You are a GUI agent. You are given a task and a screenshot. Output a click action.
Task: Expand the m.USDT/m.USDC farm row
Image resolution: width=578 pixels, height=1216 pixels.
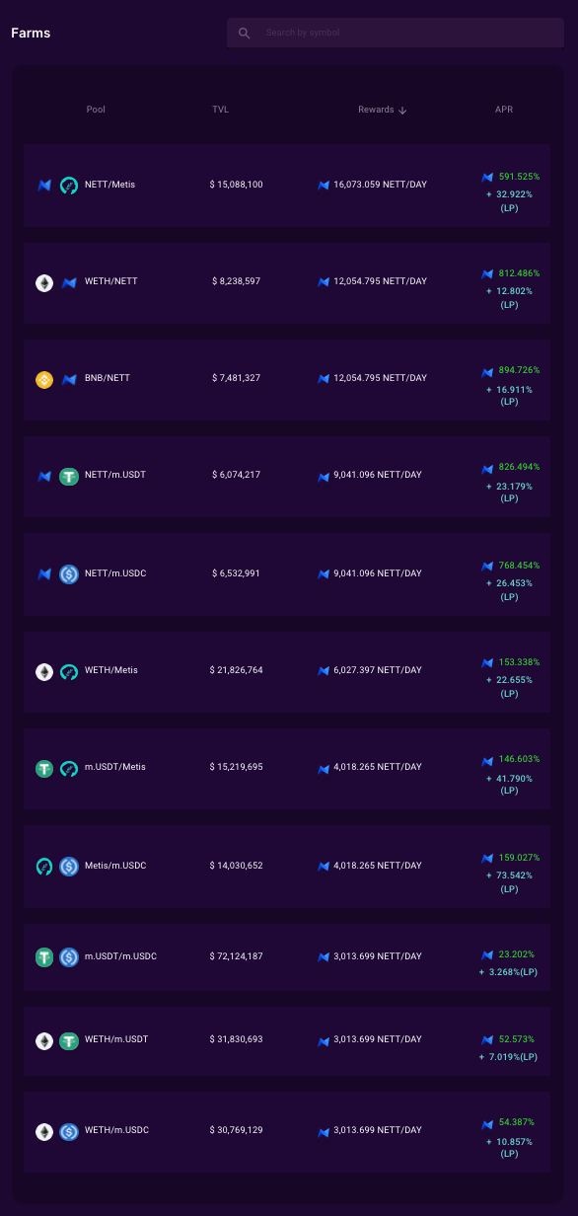point(287,956)
